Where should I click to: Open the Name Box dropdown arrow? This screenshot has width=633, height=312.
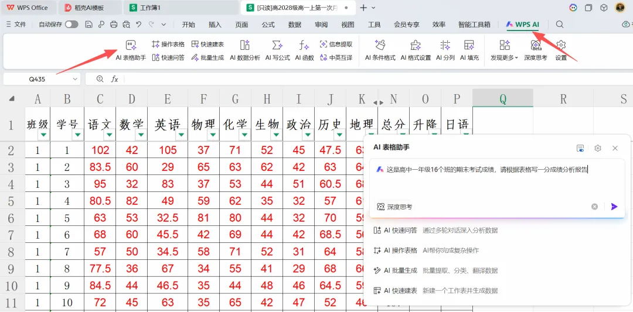pos(75,80)
